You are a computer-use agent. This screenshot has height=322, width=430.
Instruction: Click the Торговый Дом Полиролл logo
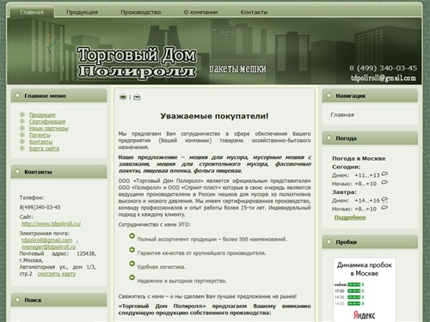click(x=137, y=63)
